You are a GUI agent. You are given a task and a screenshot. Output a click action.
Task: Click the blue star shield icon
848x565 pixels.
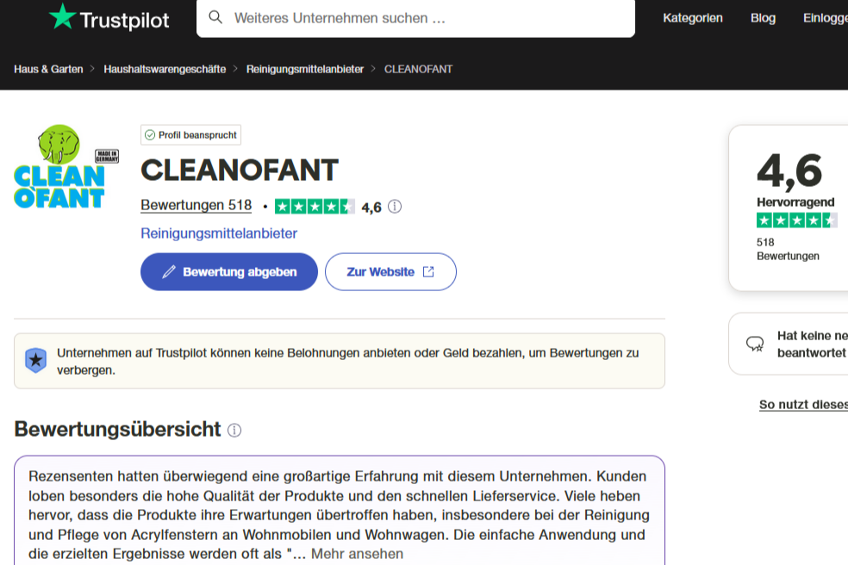tap(35, 360)
